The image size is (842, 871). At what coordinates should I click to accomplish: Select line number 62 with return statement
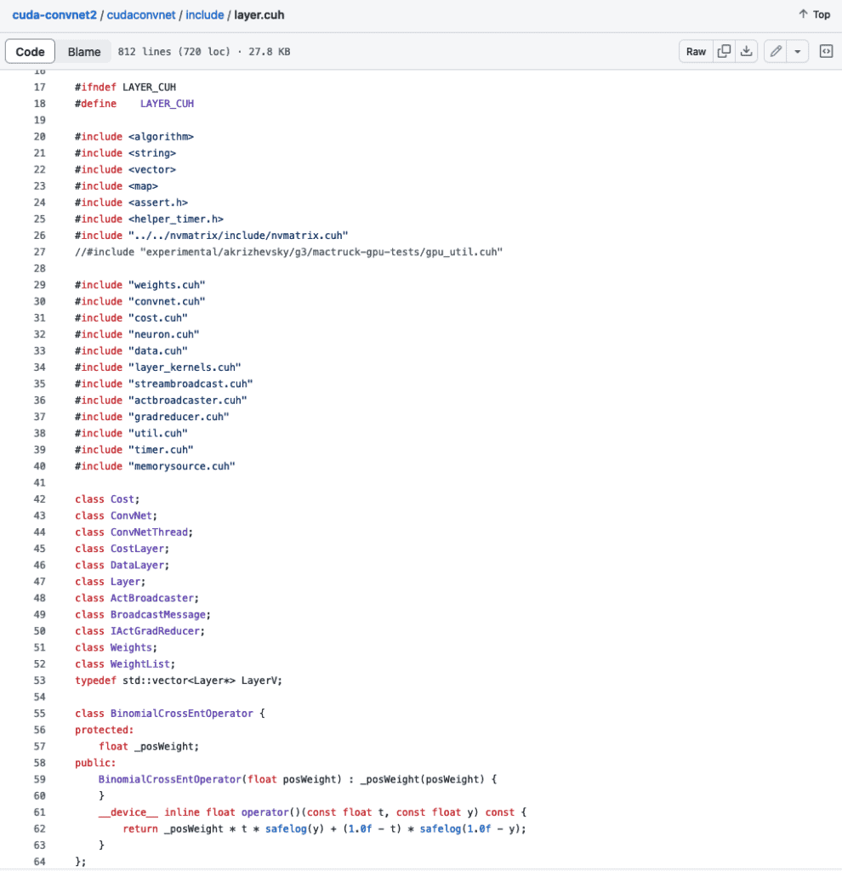(x=39, y=828)
